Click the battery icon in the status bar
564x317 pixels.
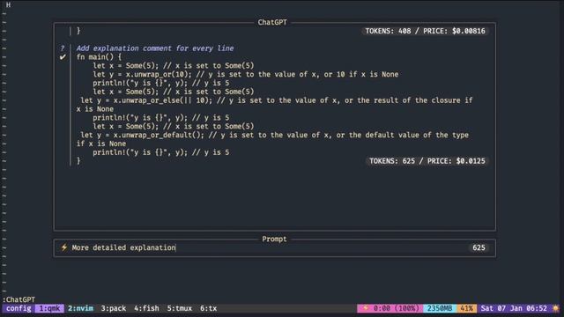point(366,308)
